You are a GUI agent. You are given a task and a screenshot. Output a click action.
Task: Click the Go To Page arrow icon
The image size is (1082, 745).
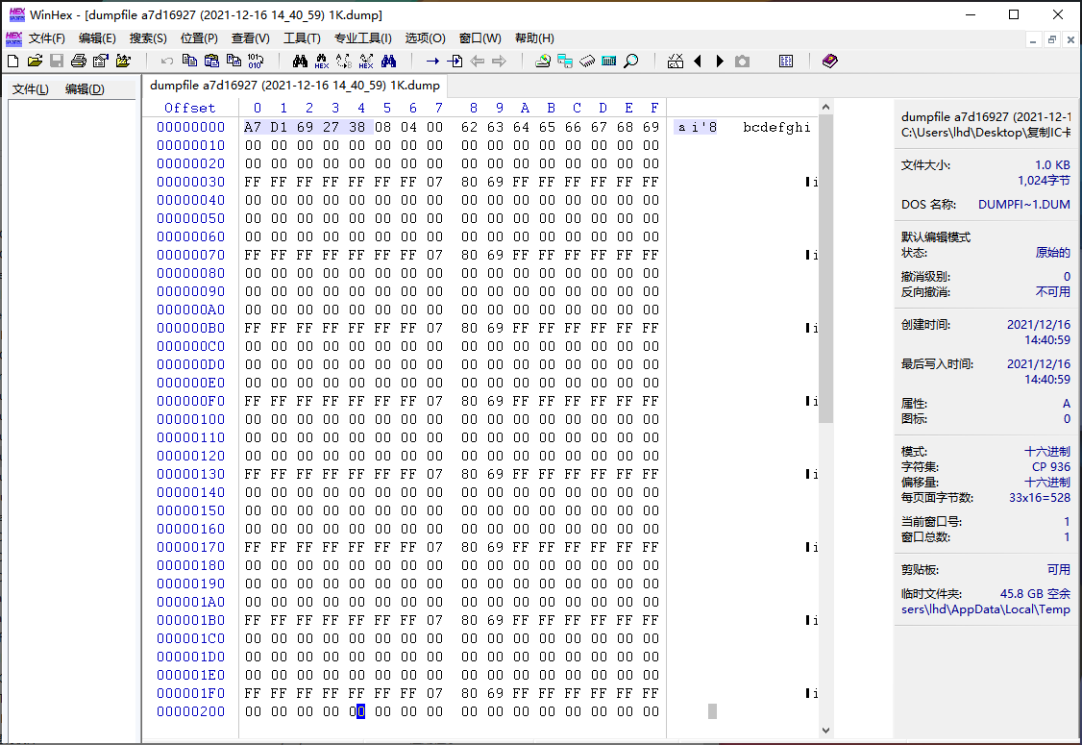click(455, 61)
